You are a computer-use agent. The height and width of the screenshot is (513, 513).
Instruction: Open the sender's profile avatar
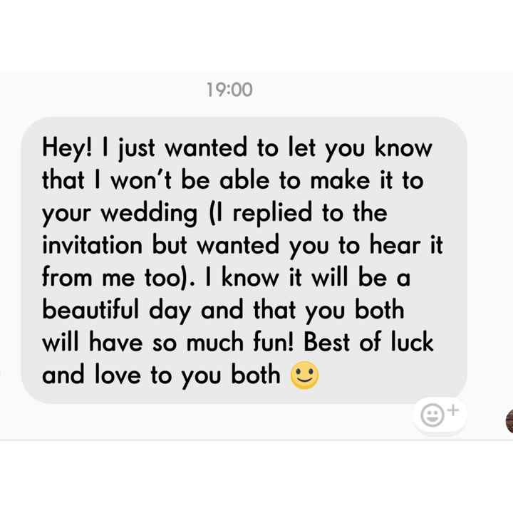click(509, 422)
